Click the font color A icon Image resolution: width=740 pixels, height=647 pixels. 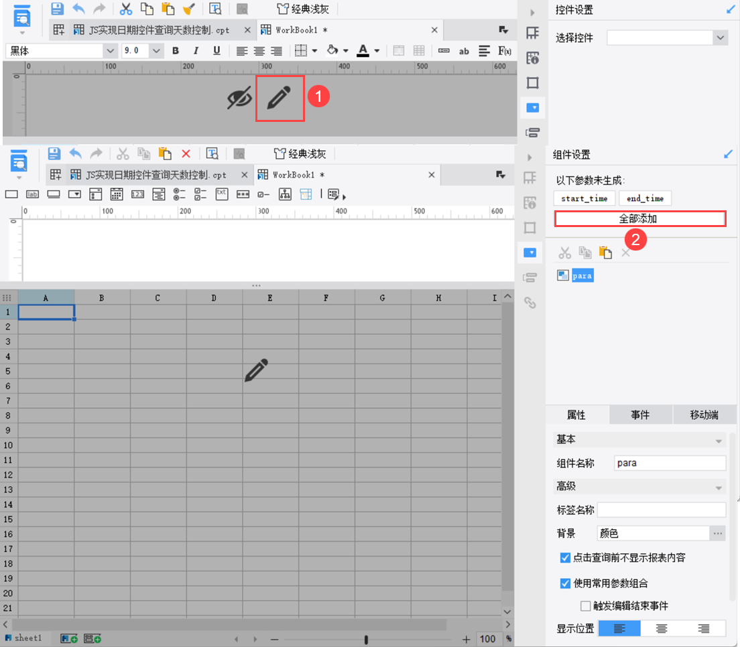tap(363, 50)
